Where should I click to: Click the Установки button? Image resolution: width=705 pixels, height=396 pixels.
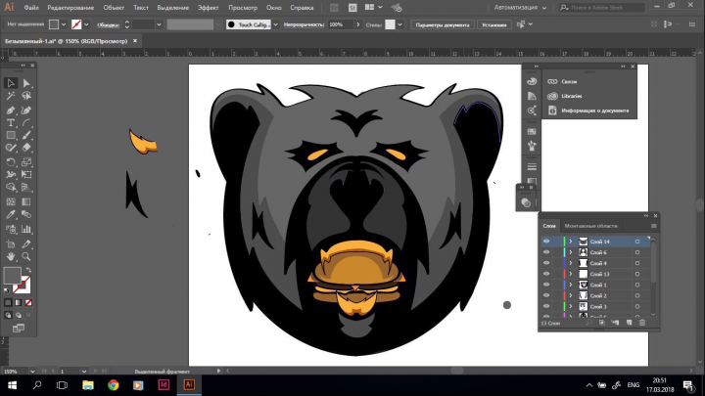494,24
